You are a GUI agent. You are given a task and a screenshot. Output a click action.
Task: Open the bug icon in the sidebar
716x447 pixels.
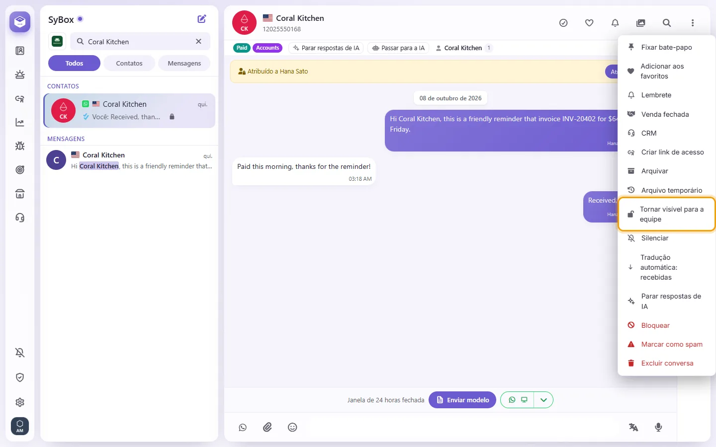(x=20, y=146)
